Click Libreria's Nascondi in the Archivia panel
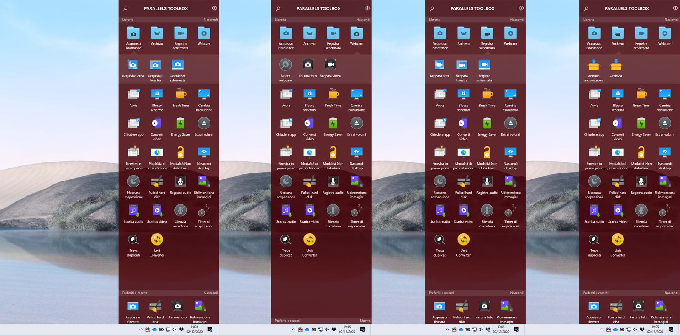 click(671, 20)
